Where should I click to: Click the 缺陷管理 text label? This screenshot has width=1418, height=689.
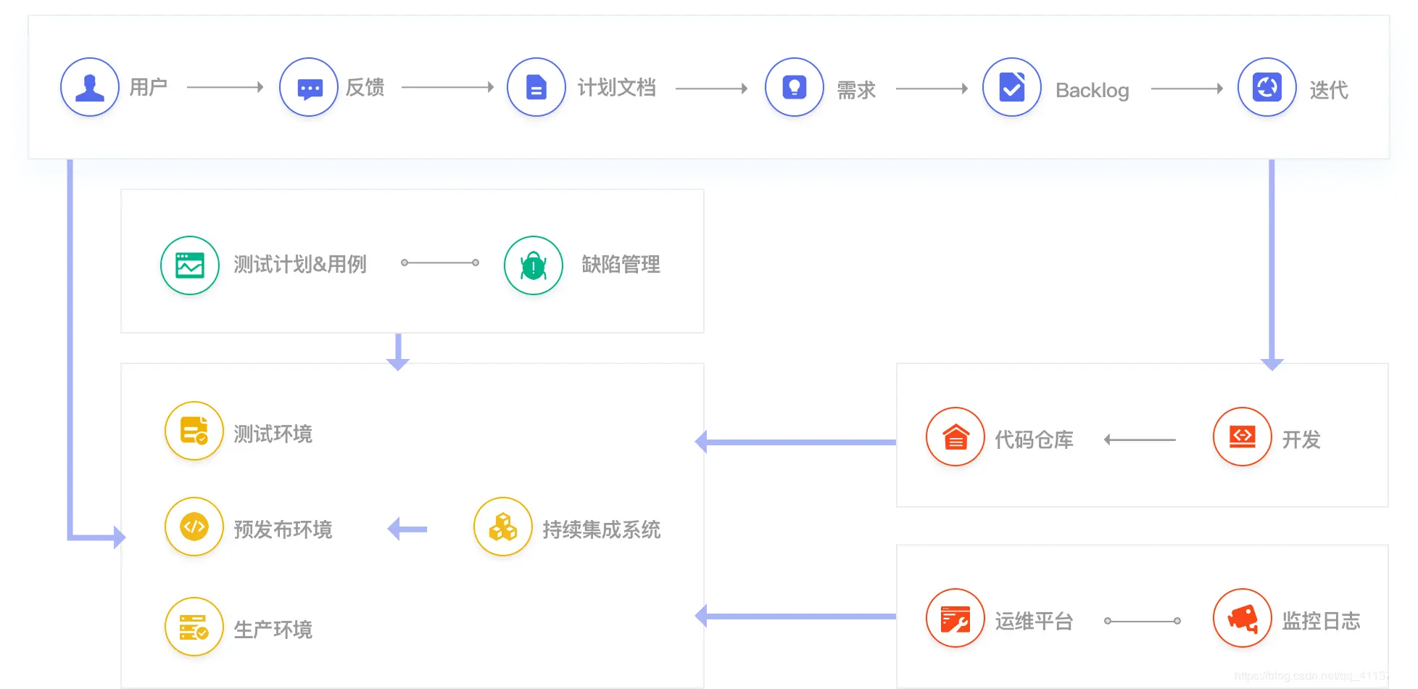(x=621, y=265)
